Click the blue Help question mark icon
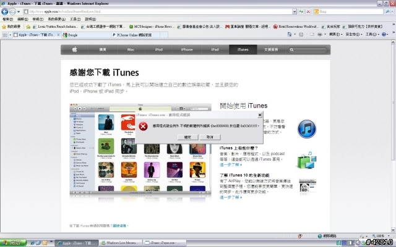396x247 pixels. coord(384,35)
